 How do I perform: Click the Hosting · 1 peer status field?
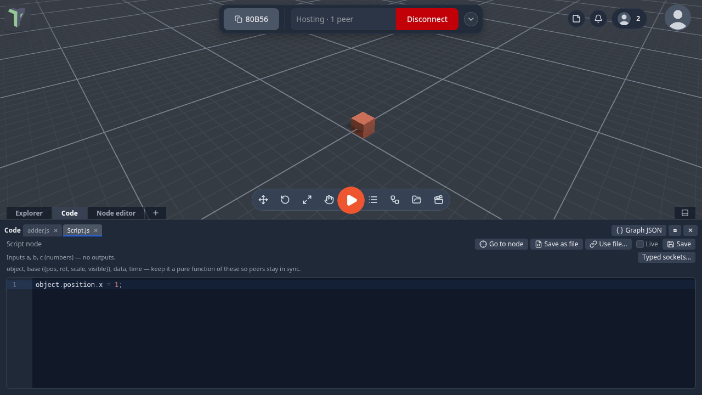pos(343,19)
